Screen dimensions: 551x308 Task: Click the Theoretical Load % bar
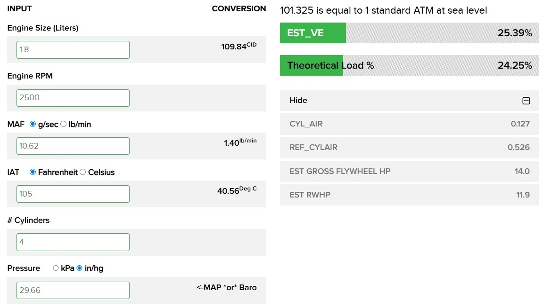click(x=409, y=65)
